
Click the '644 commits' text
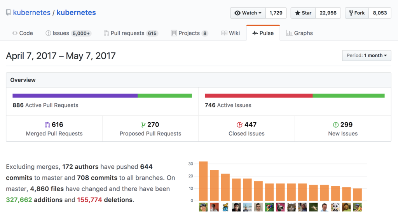pos(79,172)
